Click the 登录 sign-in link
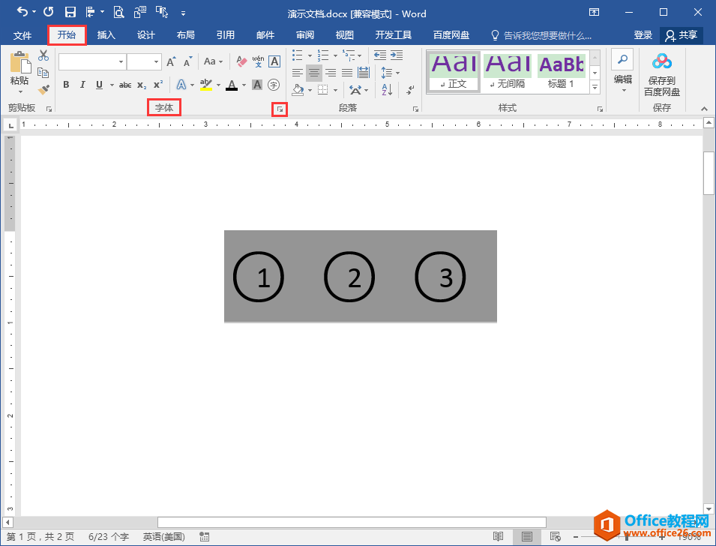 point(643,35)
